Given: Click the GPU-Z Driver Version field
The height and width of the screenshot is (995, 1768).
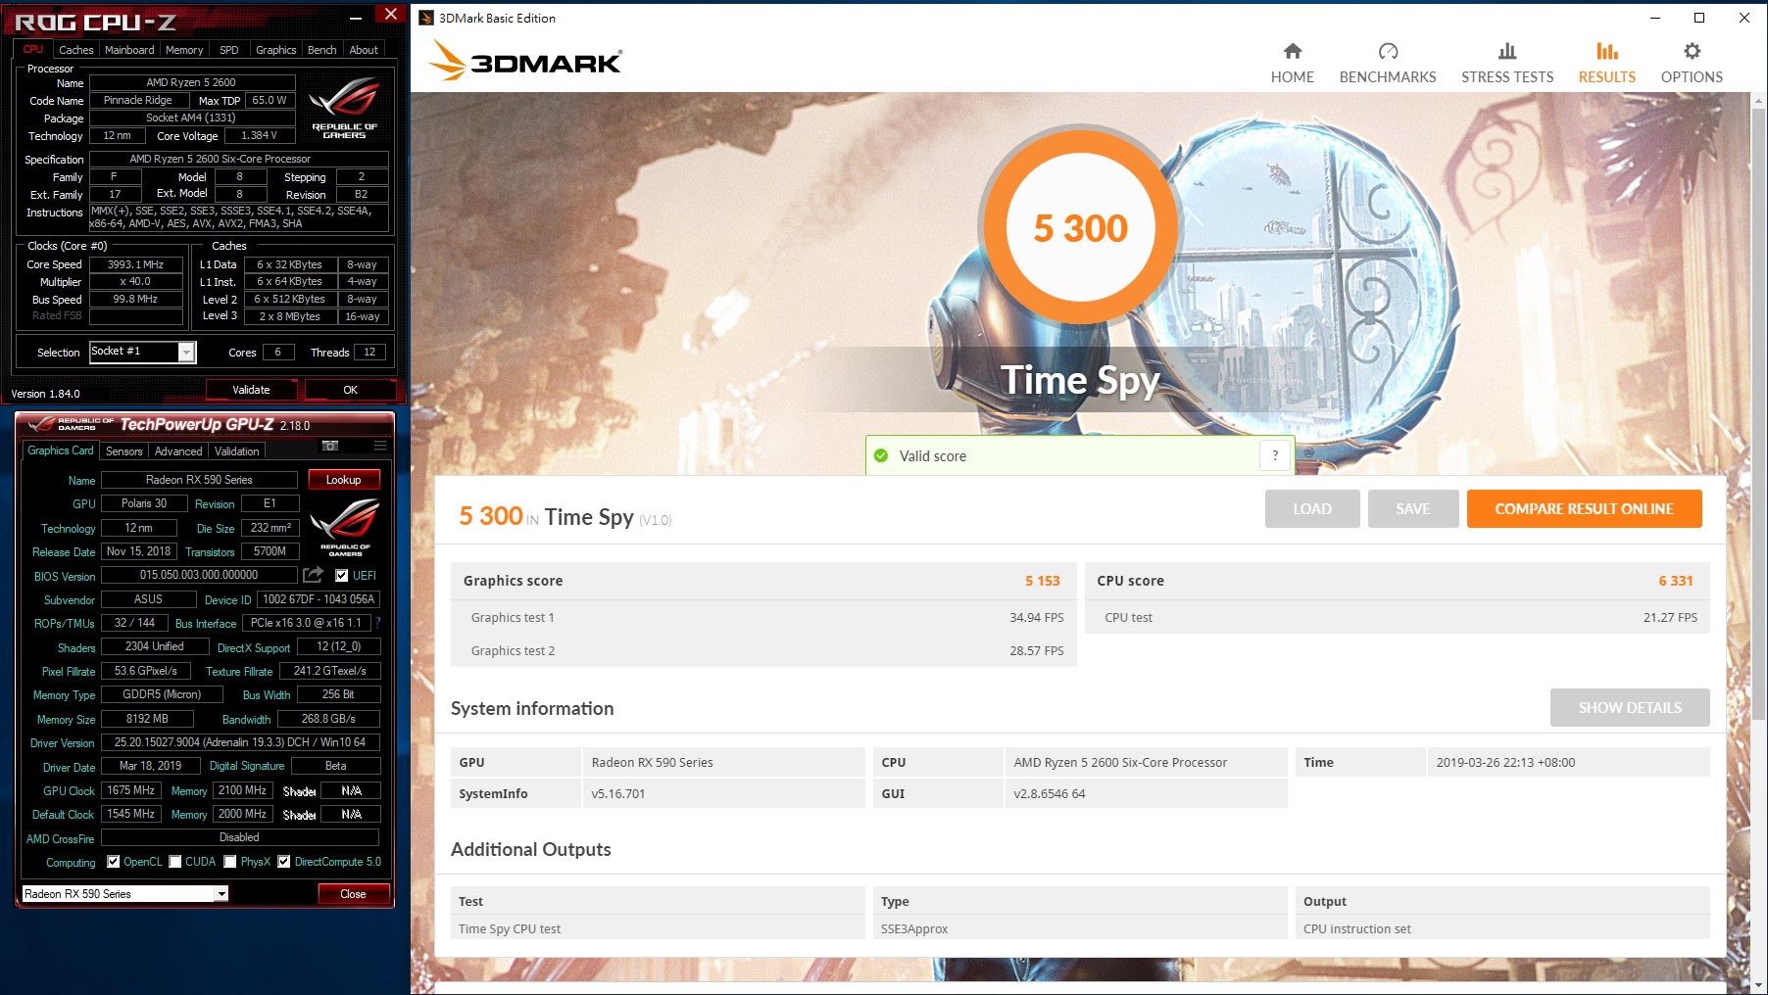Looking at the screenshot, I should click(240, 742).
